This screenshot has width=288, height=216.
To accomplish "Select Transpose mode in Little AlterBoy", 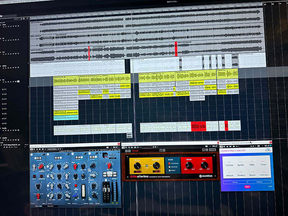I will (169, 163).
